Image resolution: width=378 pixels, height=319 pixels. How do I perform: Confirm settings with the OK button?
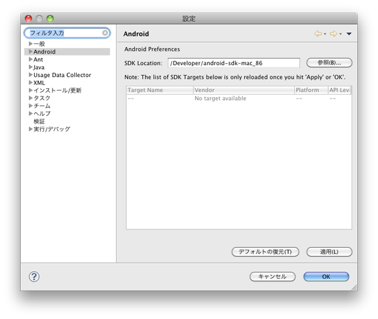click(x=326, y=277)
